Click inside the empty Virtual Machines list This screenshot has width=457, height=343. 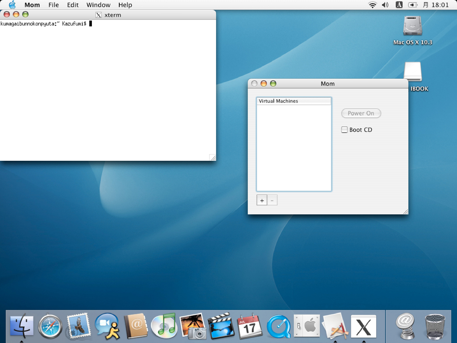pos(294,147)
